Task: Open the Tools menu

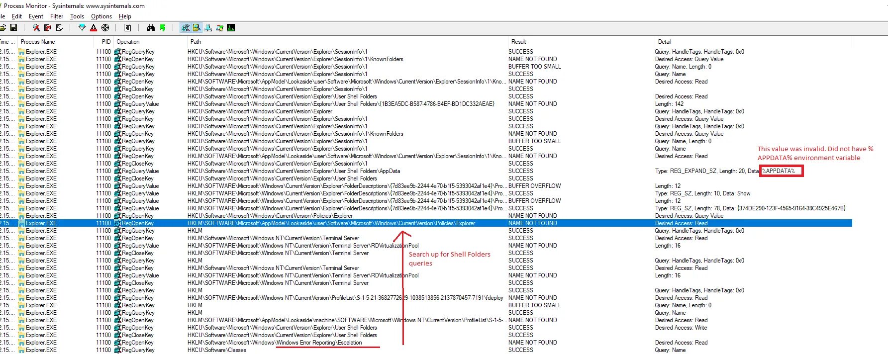Action: (77, 16)
